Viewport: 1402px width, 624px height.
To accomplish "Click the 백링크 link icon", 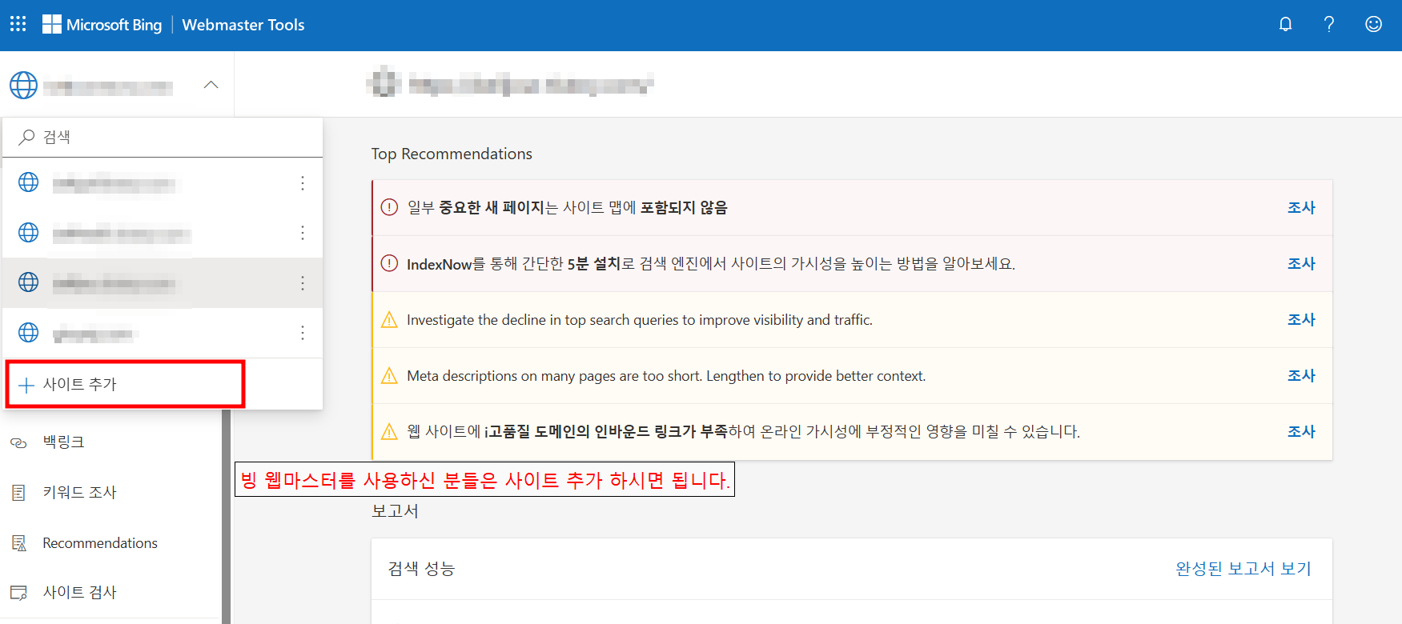I will point(18,442).
